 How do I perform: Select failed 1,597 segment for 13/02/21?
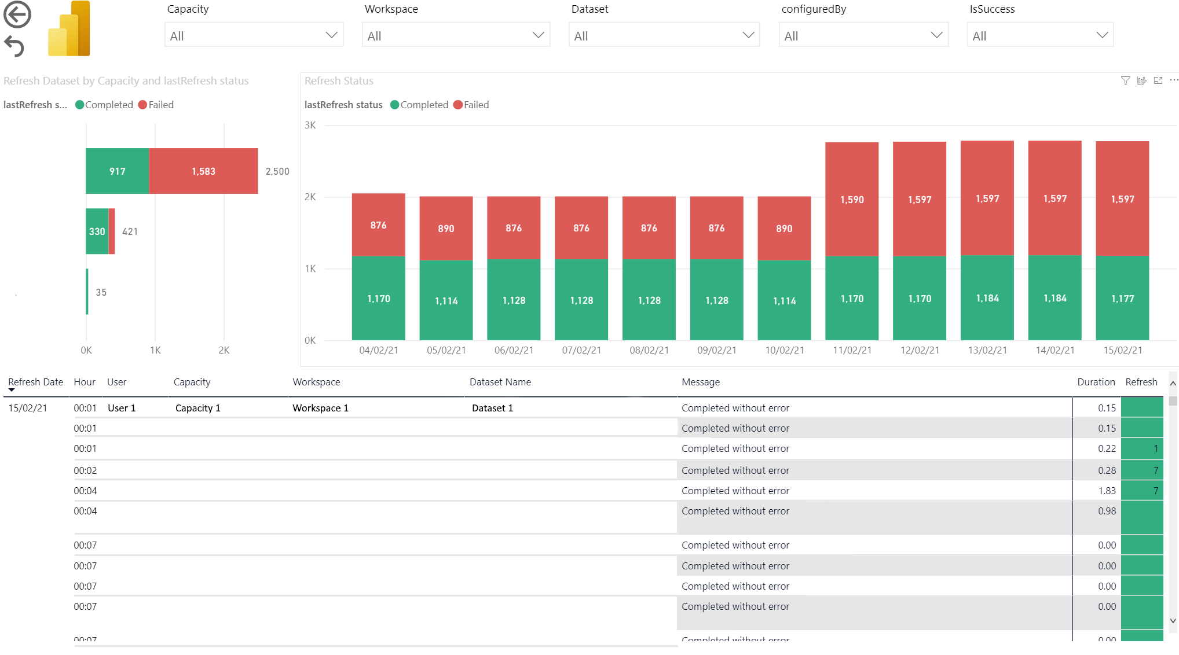(987, 198)
